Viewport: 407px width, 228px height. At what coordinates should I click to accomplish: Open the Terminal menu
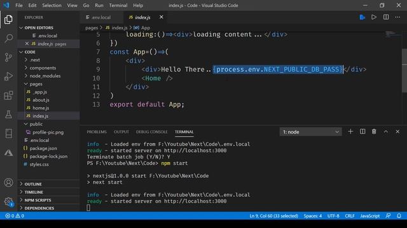pos(118,5)
